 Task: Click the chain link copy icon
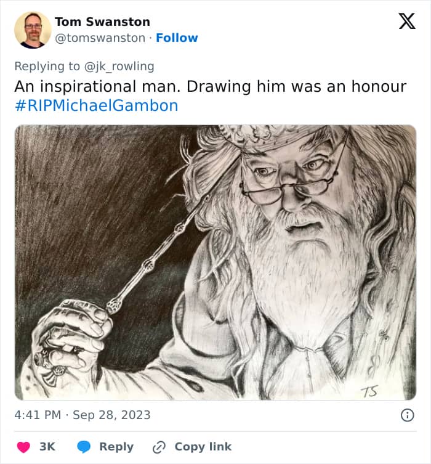159,447
